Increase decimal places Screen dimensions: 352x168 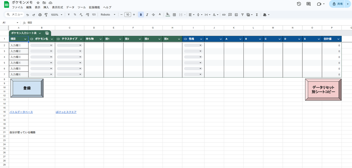click(x=87, y=14)
